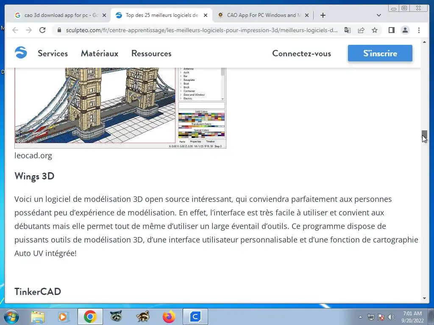Open a new browser tab
Image resolution: width=434 pixels, height=325 pixels.
(x=323, y=15)
